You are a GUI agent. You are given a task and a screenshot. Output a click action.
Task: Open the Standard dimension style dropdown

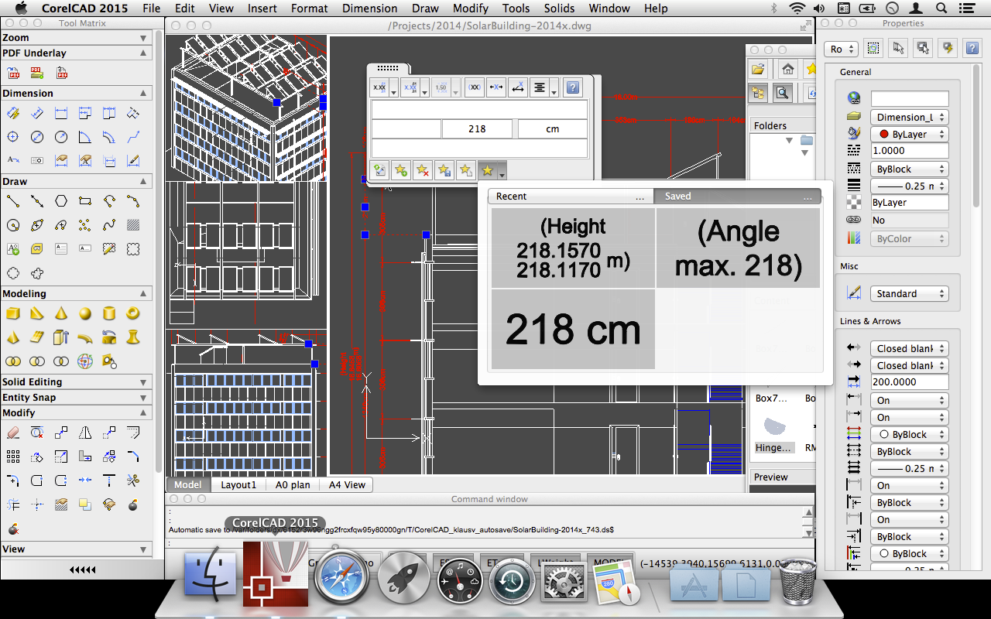pyautogui.click(x=909, y=294)
